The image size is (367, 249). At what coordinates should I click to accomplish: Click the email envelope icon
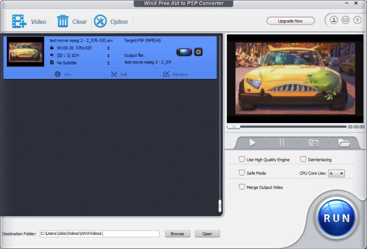tap(345, 21)
